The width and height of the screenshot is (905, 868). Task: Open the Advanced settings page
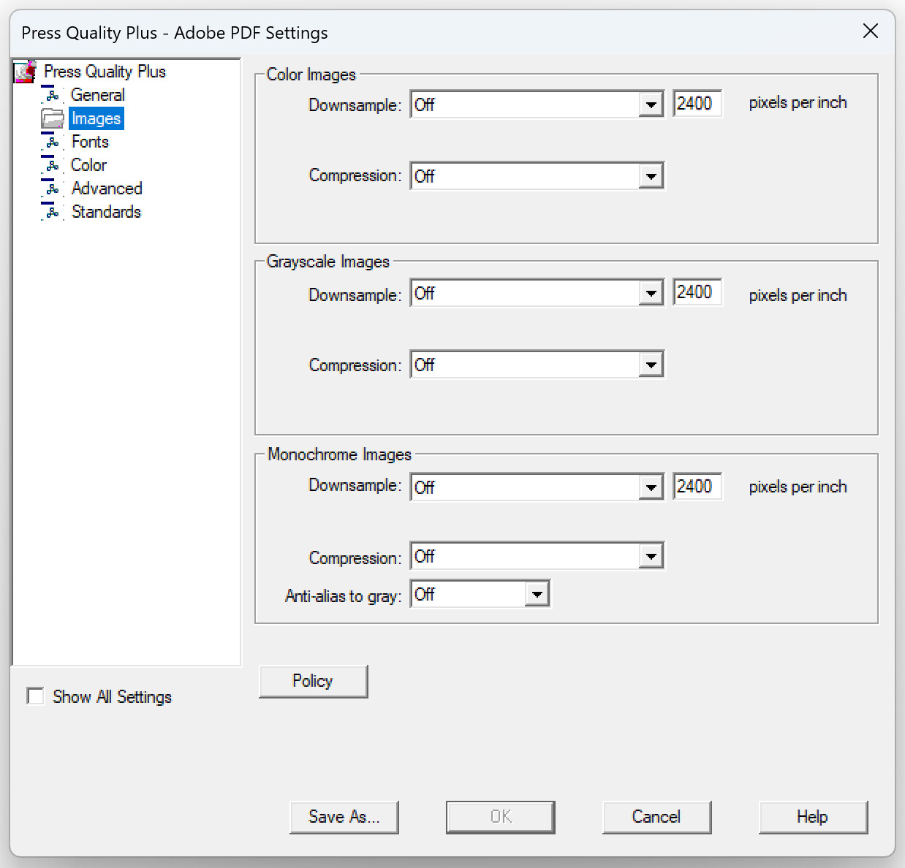coord(107,189)
